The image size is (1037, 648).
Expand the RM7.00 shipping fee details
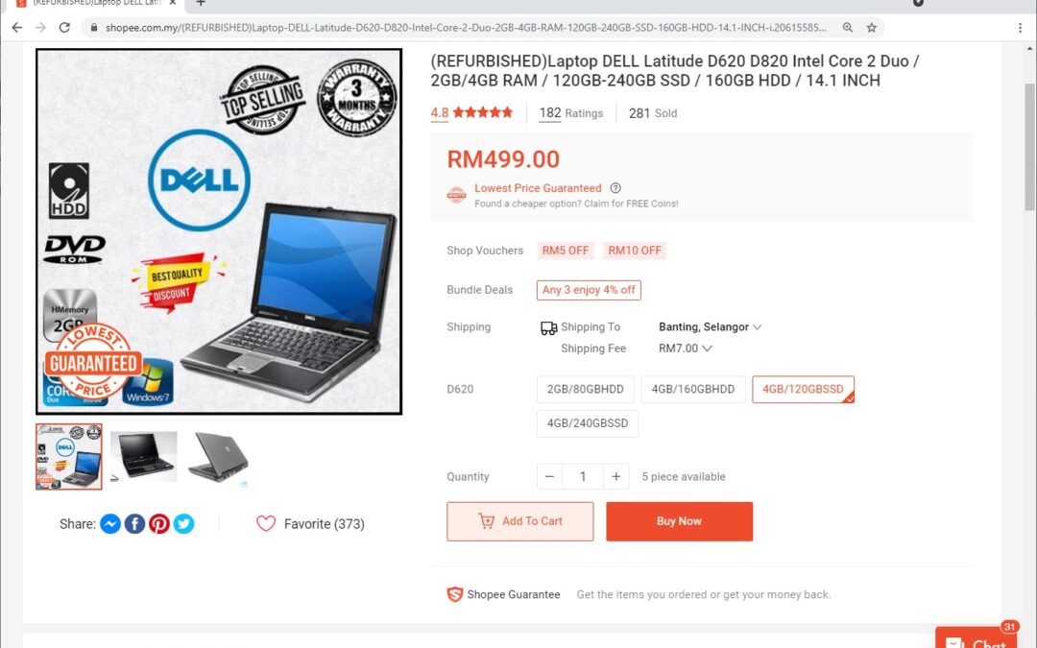click(x=685, y=348)
